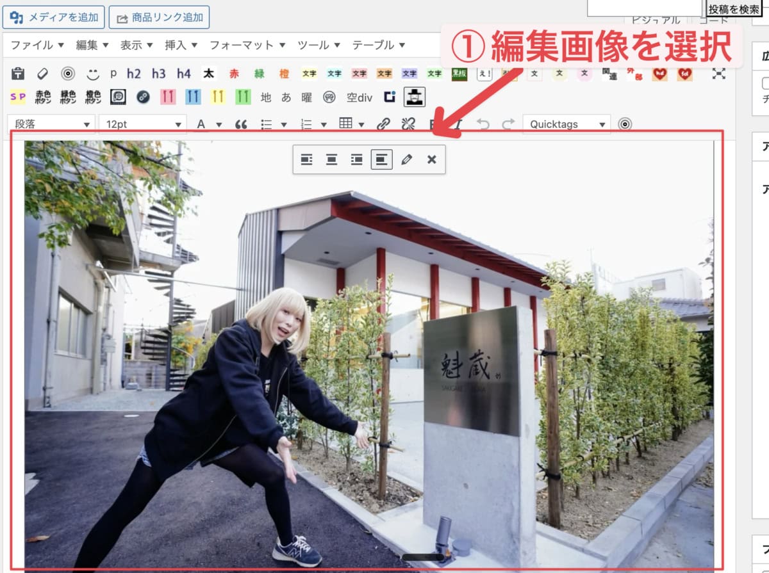The width and height of the screenshot is (769, 573).
Task: Open the テーブル menu
Action: [x=378, y=45]
